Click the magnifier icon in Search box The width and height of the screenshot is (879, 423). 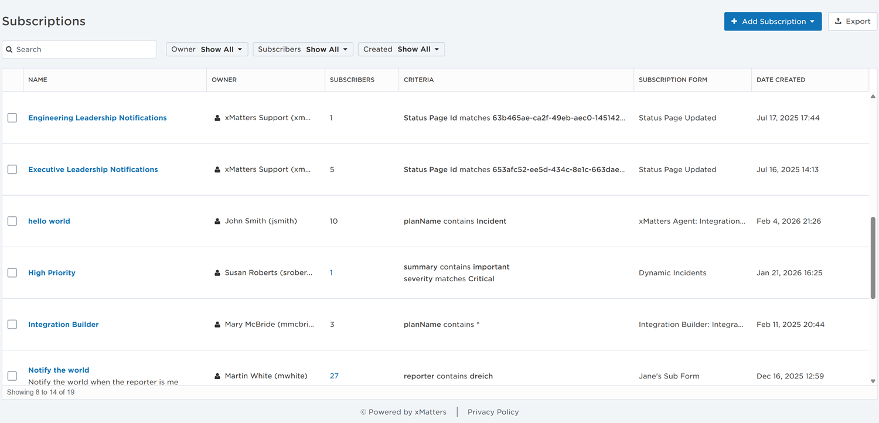(9, 50)
